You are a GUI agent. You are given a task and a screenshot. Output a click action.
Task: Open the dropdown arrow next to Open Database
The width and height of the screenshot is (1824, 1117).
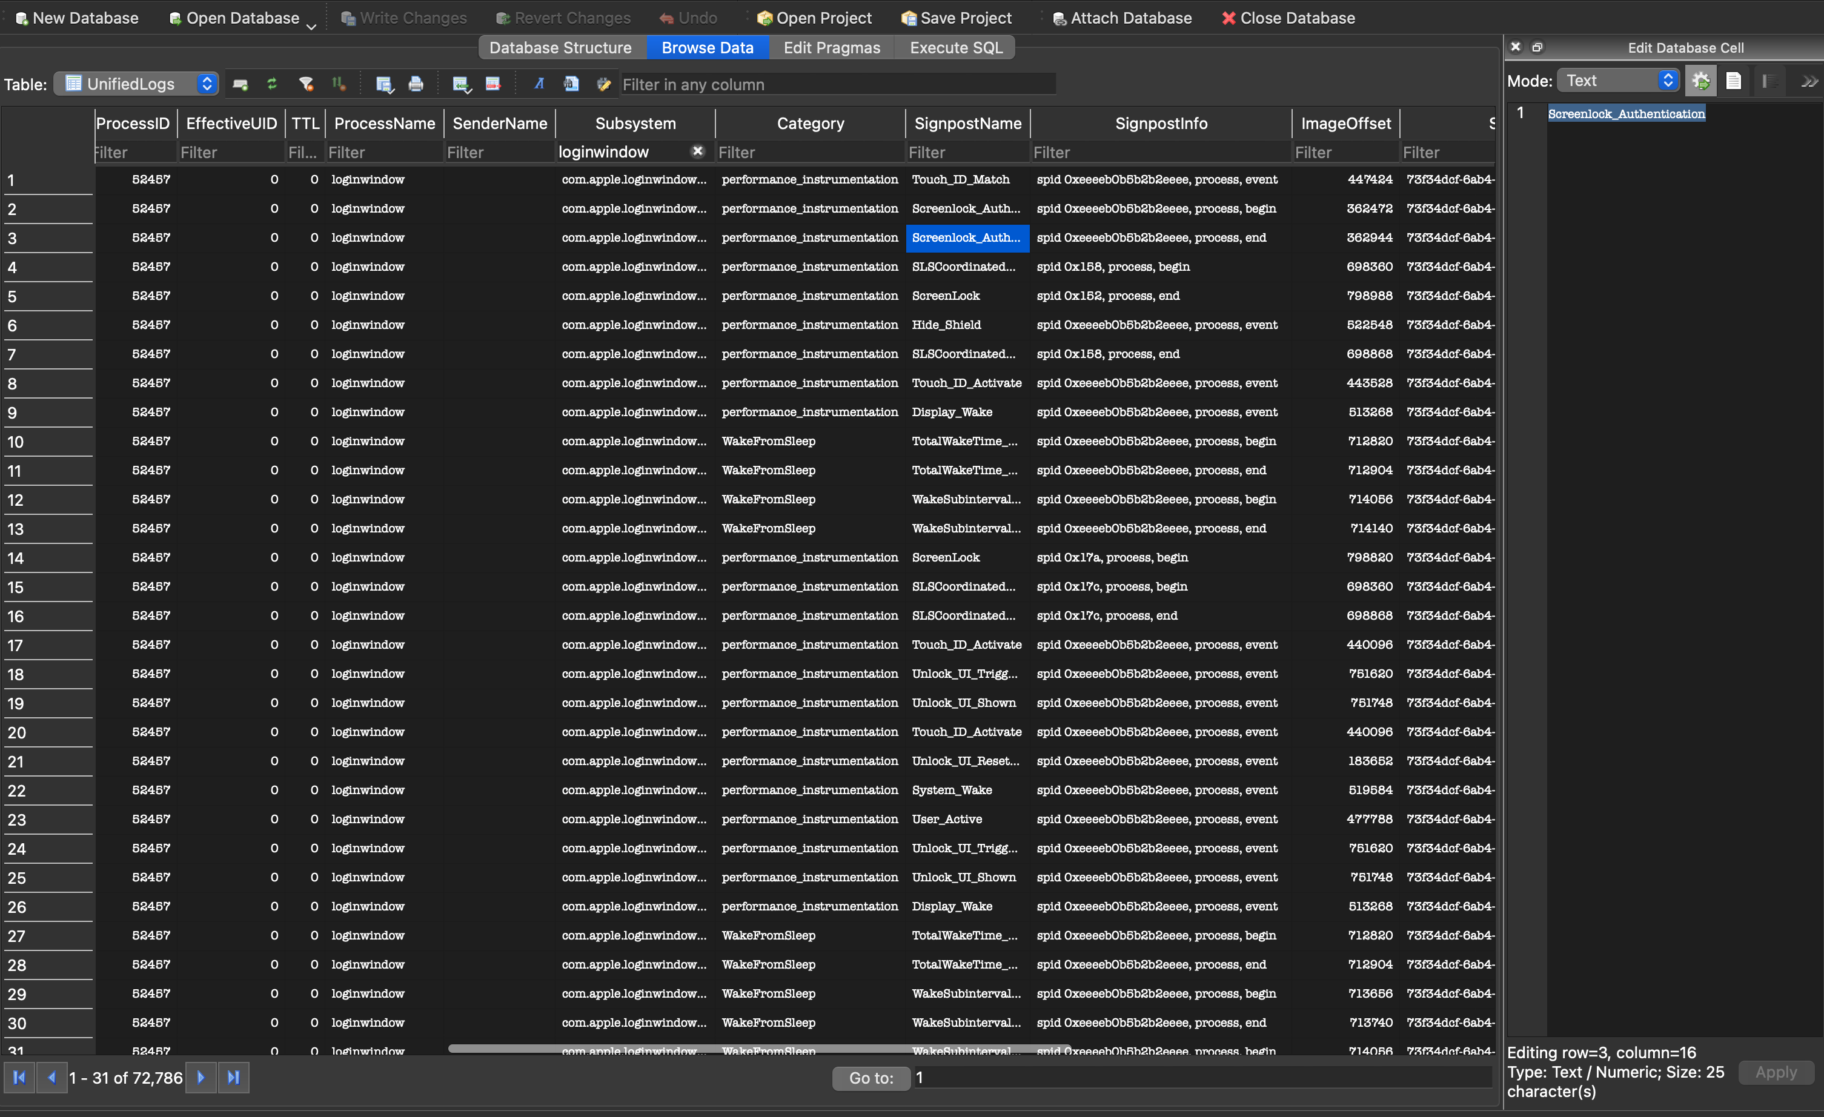(x=311, y=25)
